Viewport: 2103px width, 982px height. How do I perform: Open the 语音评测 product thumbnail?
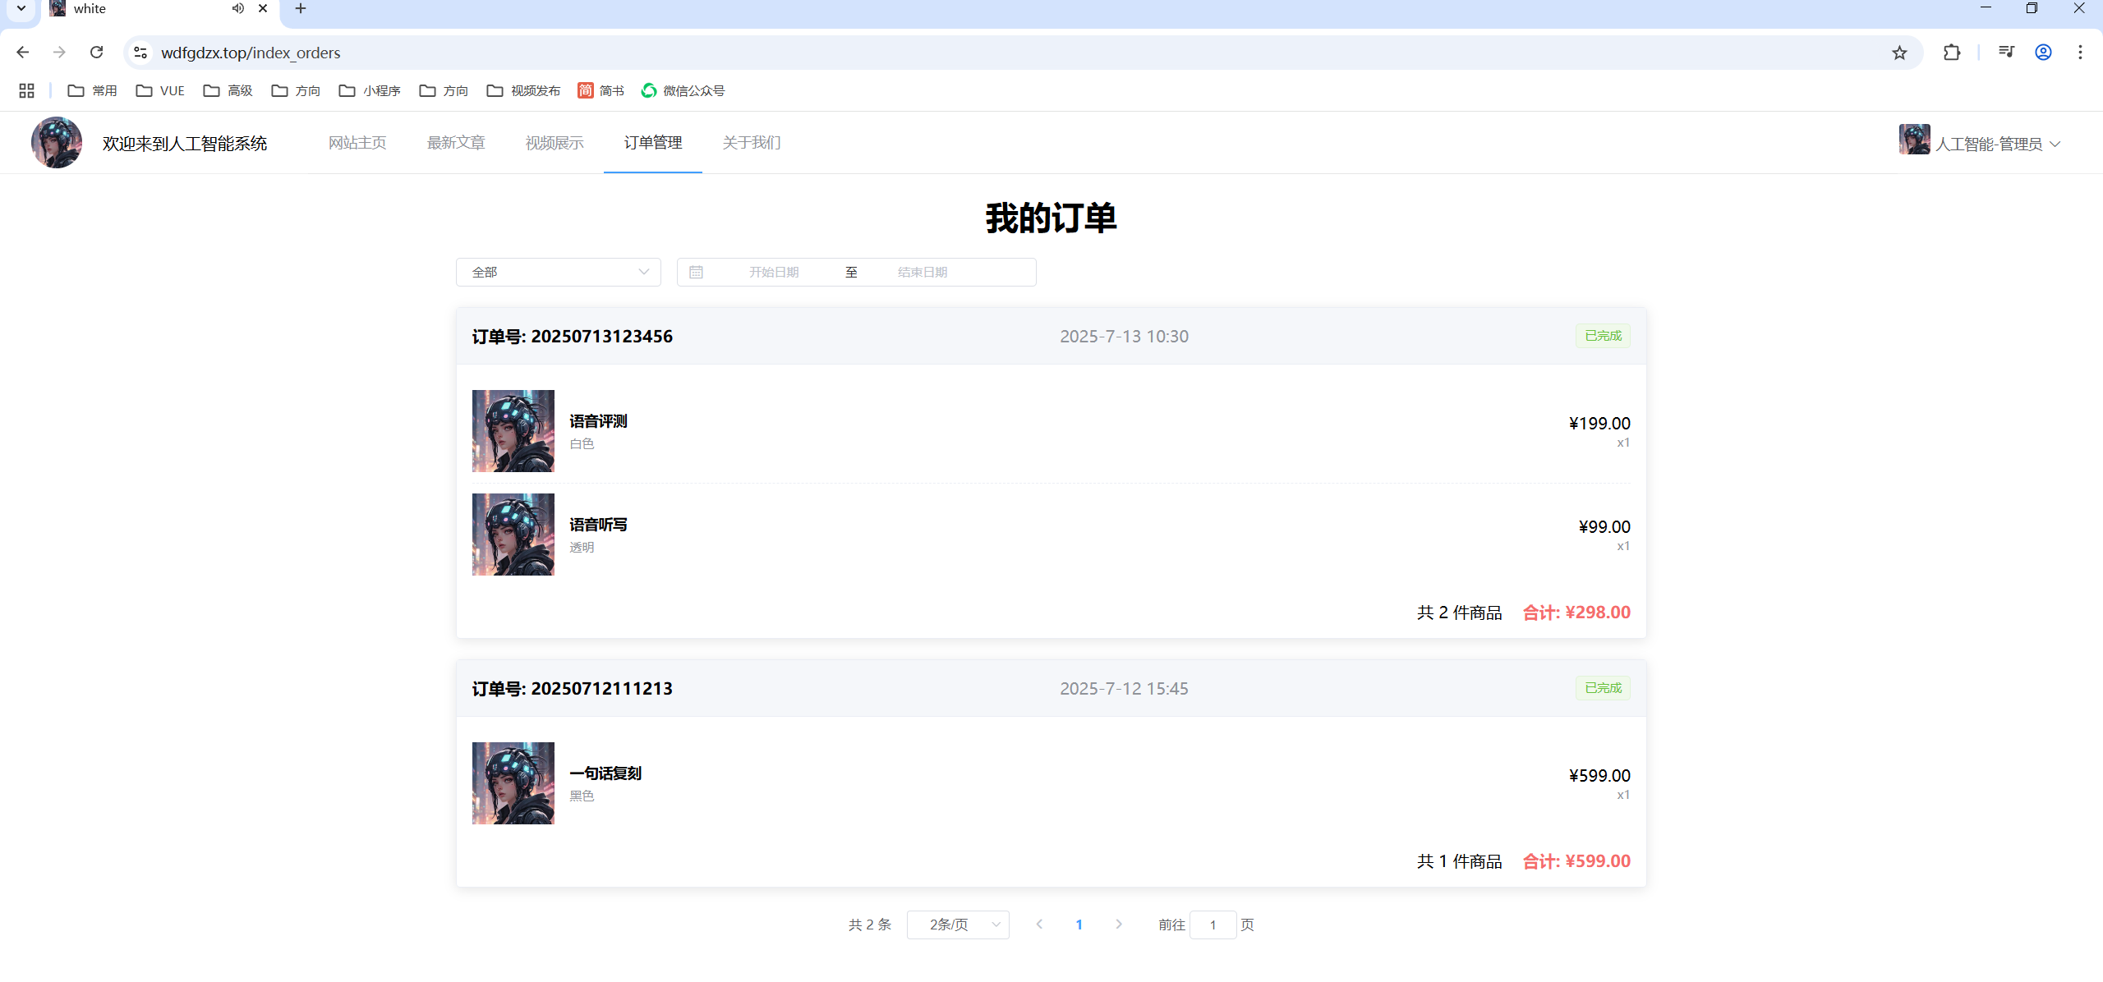(x=513, y=431)
